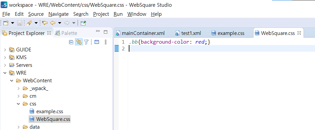
Task: Click the 'red' value in editor line 1
Action: (200, 42)
